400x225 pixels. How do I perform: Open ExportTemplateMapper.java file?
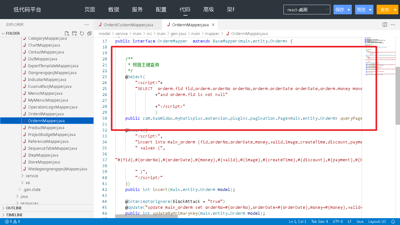pos(53,66)
